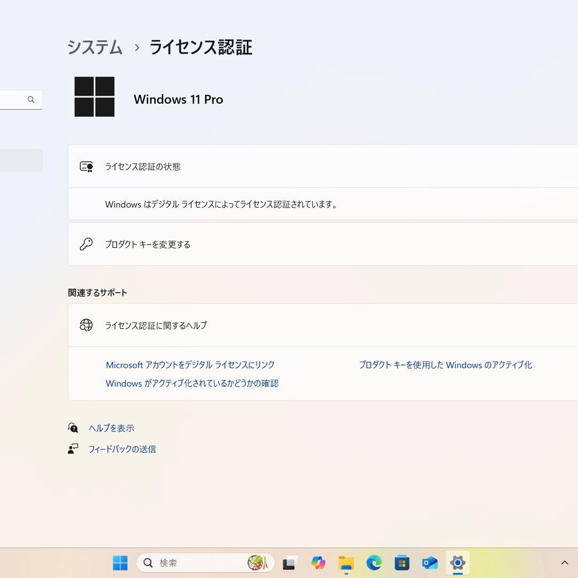Open Task View from the taskbar
The image size is (578, 578).
[x=289, y=562]
